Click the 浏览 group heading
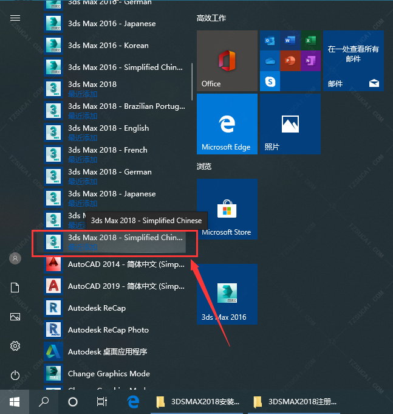The height and width of the screenshot is (414, 393). [x=204, y=167]
